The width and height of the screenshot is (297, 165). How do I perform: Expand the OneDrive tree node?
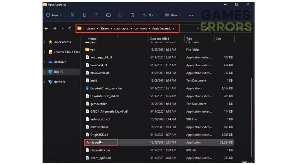point(45,62)
